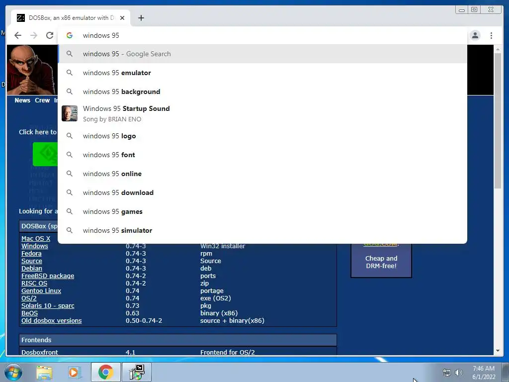
Task: Click the Brian Eno thumbnail image
Action: pyautogui.click(x=70, y=113)
